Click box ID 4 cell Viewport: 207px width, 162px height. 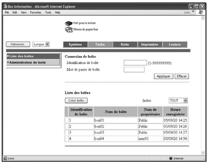tap(81, 138)
